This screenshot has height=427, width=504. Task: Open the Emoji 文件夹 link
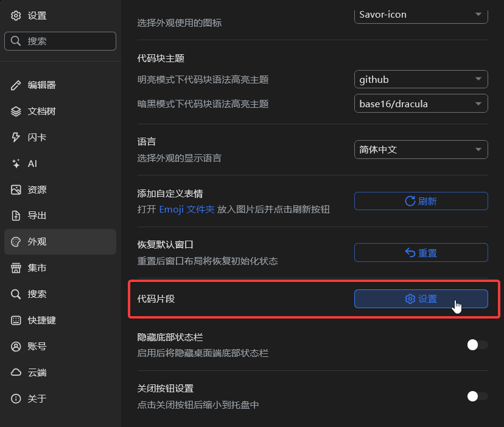187,210
